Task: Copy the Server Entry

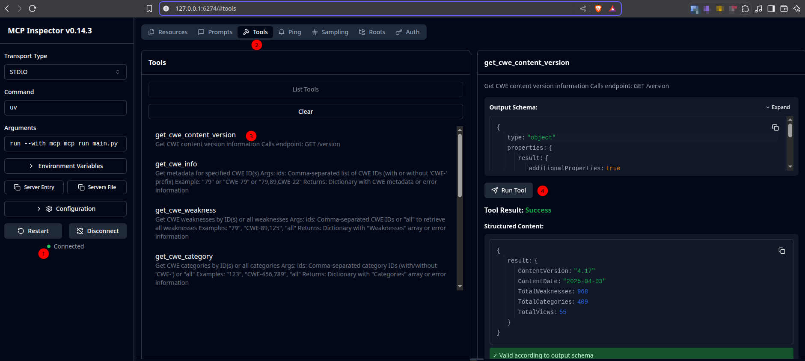Action: [x=34, y=187]
